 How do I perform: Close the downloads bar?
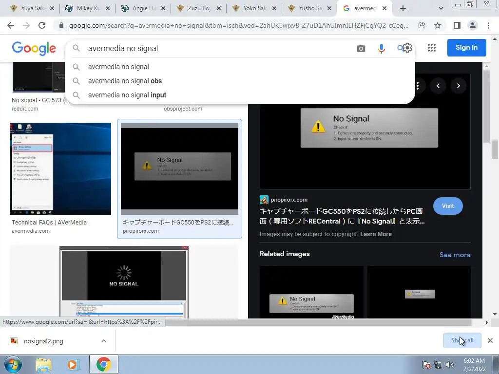tap(490, 340)
